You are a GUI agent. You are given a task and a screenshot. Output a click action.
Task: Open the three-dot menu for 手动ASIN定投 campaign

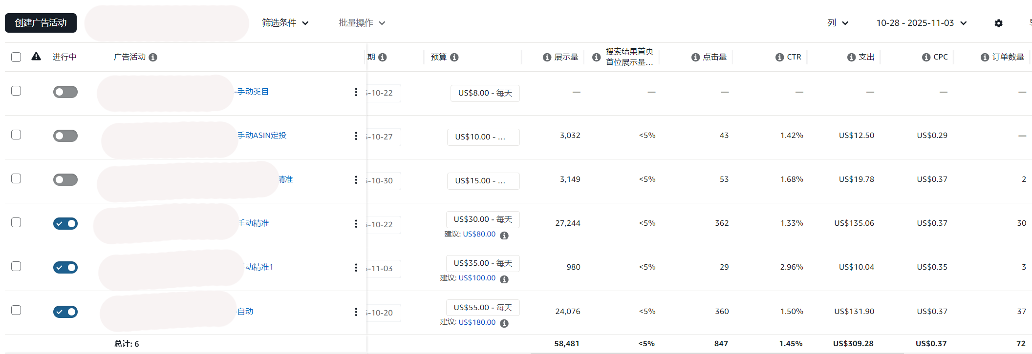(356, 136)
